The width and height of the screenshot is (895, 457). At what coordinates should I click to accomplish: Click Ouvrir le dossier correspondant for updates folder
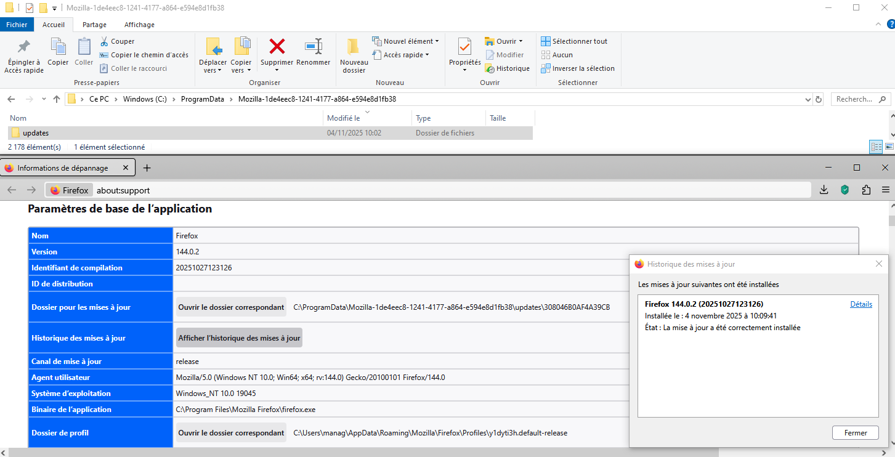coord(231,307)
